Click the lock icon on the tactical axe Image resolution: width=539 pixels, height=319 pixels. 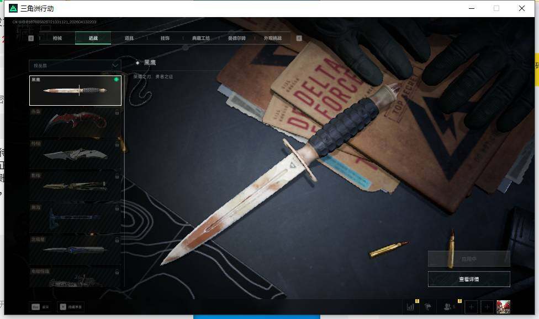pyautogui.click(x=117, y=208)
